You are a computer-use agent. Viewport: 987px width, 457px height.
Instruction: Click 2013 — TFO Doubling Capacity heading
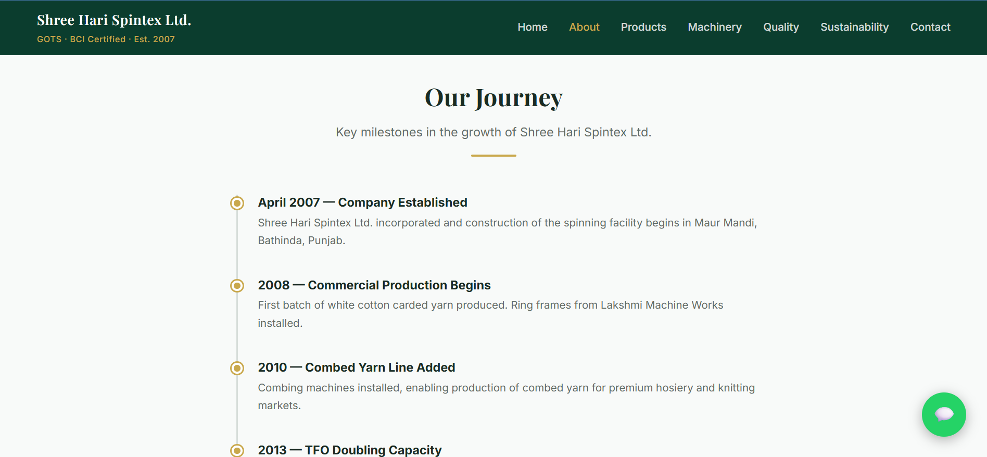pyautogui.click(x=350, y=450)
